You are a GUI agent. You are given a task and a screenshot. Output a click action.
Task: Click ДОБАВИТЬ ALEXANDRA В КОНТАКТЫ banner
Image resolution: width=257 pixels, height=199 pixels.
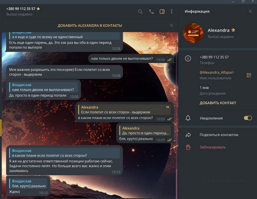(90, 26)
